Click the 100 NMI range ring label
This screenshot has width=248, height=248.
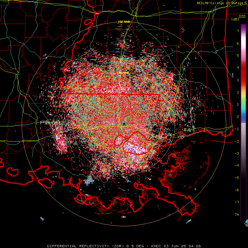(124, 22)
